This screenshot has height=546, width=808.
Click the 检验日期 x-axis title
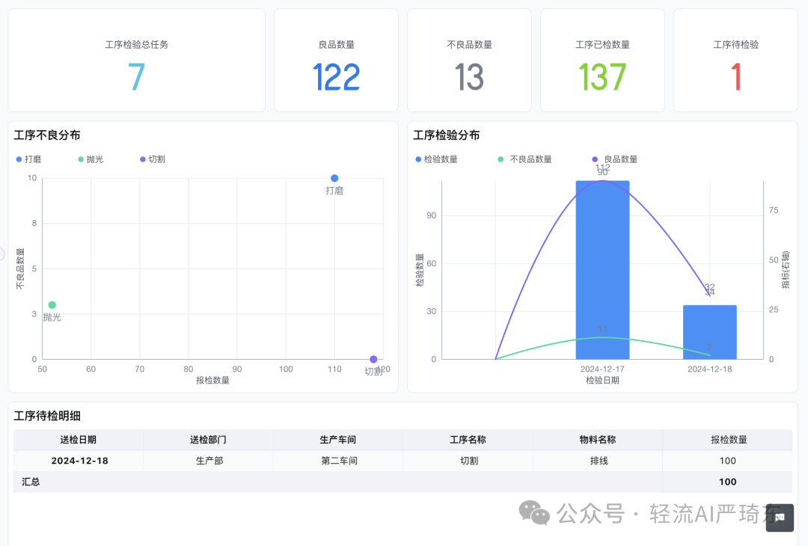tap(602, 380)
